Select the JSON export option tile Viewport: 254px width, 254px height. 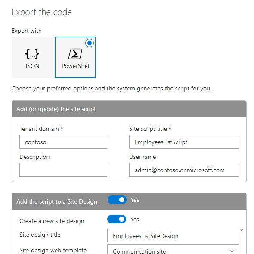click(32, 57)
